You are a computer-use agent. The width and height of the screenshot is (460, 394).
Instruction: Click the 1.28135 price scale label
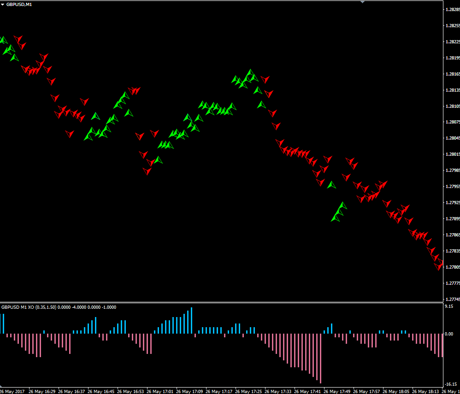point(452,90)
